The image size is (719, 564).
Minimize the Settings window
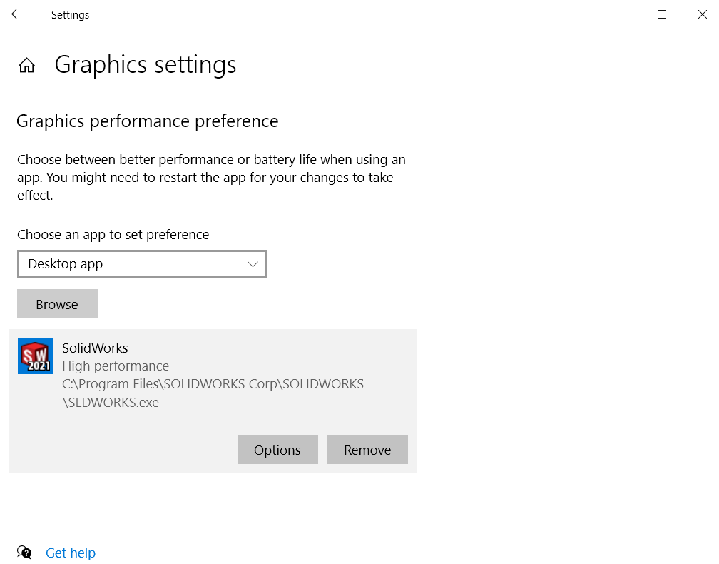(x=621, y=14)
